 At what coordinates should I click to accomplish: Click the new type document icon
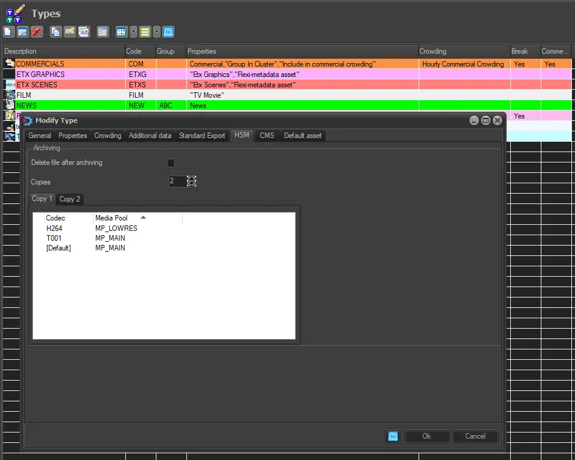(8, 32)
